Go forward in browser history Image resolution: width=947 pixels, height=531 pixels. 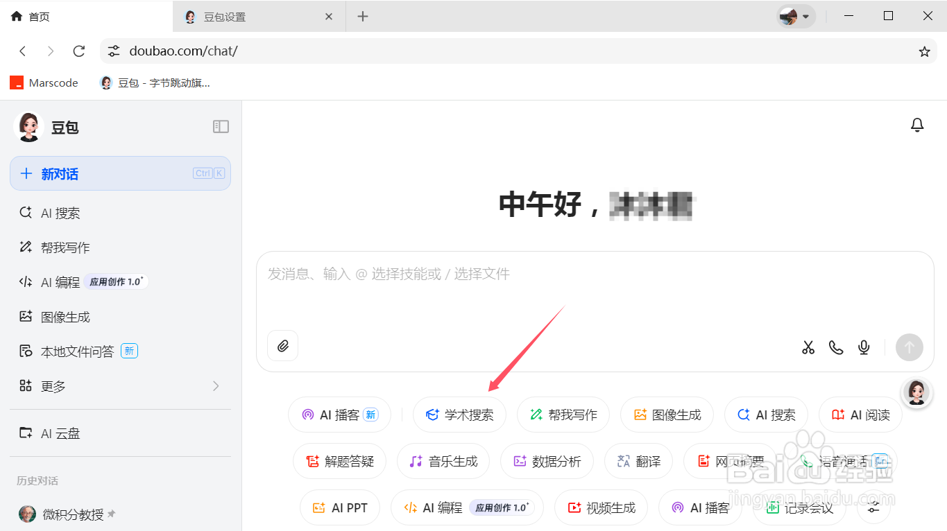(51, 51)
